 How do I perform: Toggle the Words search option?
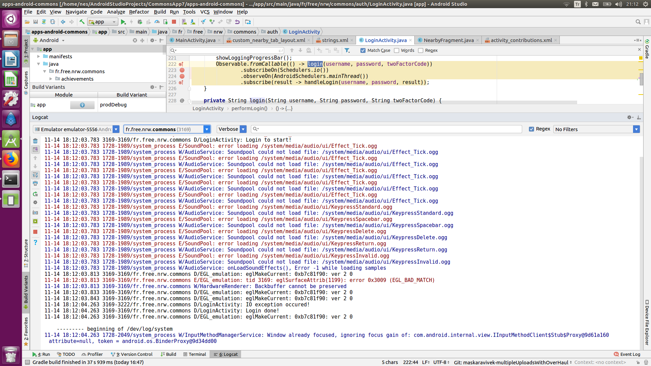tap(397, 50)
